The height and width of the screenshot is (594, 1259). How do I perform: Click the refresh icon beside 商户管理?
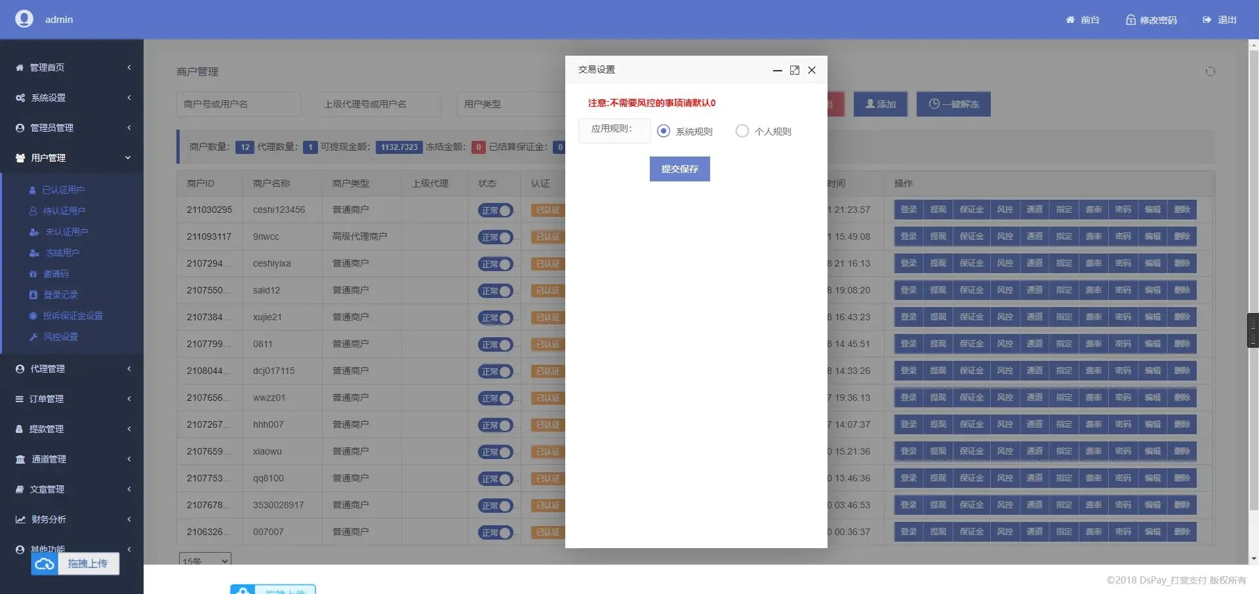pos(1210,71)
